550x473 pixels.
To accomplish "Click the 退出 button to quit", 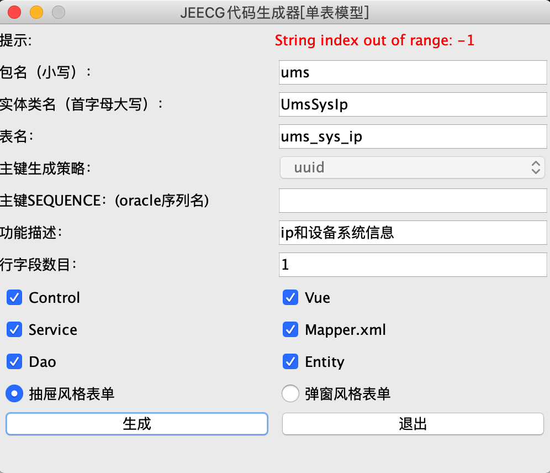I will coord(412,424).
